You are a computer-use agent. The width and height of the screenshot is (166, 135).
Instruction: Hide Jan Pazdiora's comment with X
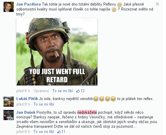click(158, 4)
